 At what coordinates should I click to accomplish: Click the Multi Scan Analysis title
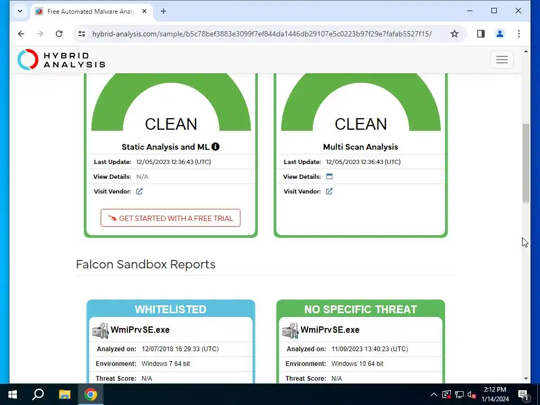361,147
